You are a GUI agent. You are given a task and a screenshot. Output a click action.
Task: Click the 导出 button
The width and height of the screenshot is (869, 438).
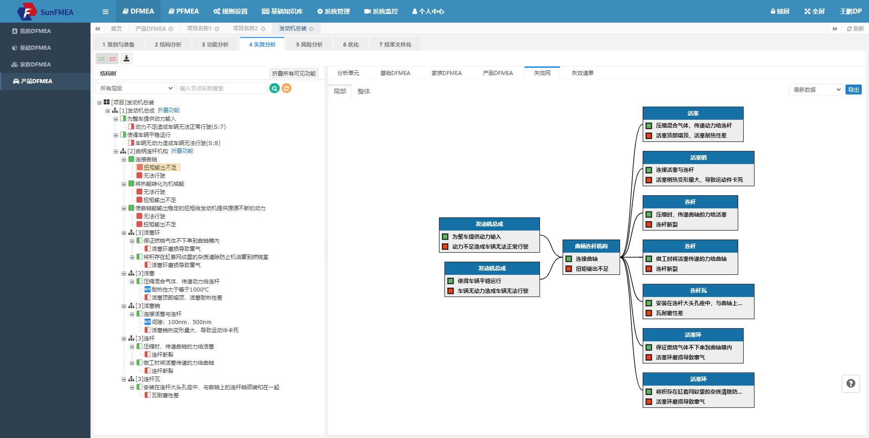click(854, 89)
